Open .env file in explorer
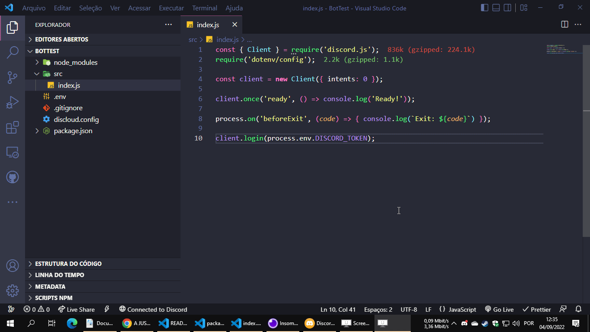 [x=103, y=97]
